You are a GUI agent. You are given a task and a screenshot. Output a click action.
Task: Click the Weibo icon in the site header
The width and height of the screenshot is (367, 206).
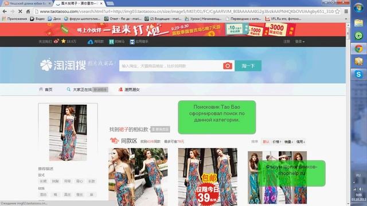point(56,41)
